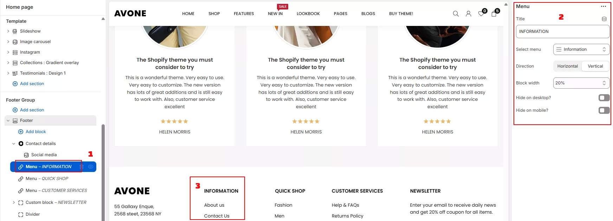Open the FEATURES navigation item
Screen dimensions: 613x221
244,14
